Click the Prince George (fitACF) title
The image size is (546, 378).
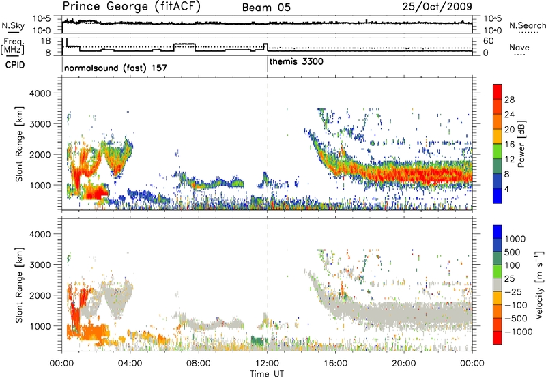pos(131,7)
